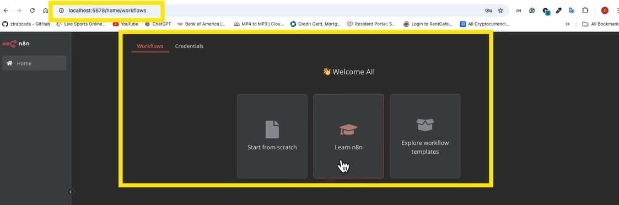Click the n8n logo in sidebar

(x=16, y=44)
